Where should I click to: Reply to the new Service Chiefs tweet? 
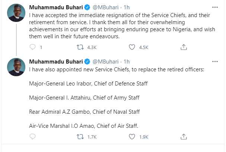coord(32,137)
